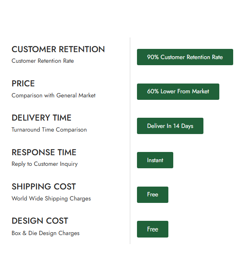Select Comparison with General Market text

coord(53,95)
